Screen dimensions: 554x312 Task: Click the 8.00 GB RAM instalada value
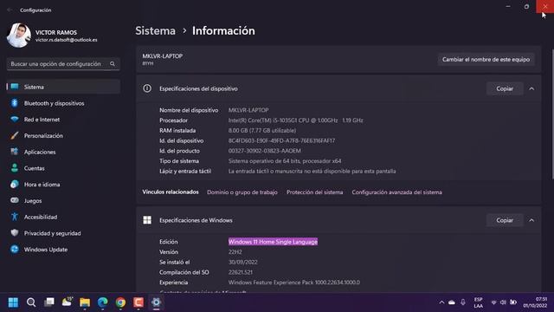pyautogui.click(x=262, y=131)
